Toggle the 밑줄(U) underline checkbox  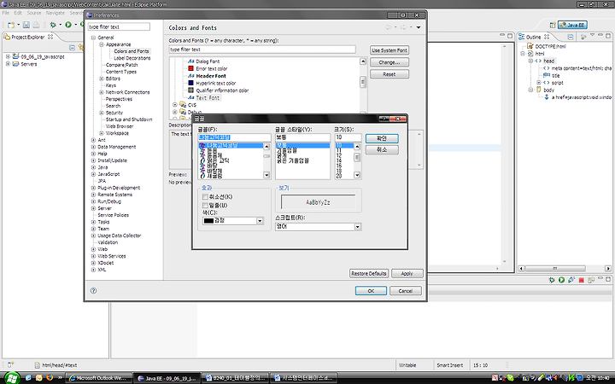click(x=205, y=206)
